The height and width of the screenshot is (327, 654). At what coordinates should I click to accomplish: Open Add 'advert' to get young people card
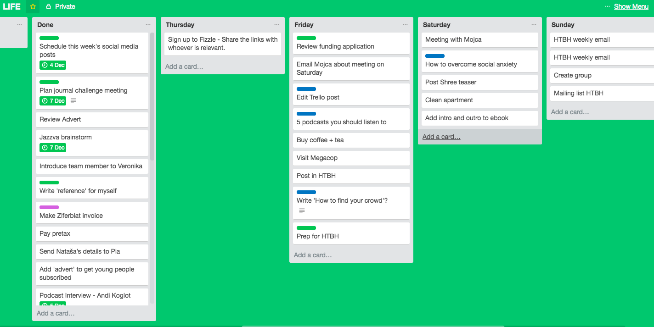tap(92, 273)
